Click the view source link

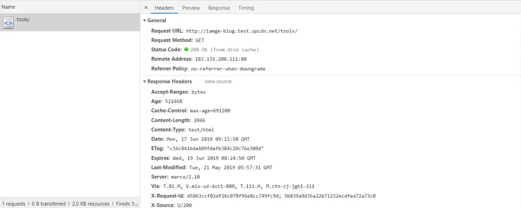(218, 82)
